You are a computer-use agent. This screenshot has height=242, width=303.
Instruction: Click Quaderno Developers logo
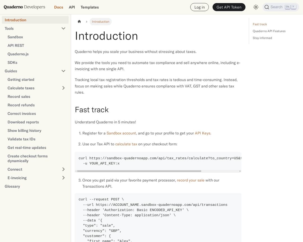tap(24, 7)
